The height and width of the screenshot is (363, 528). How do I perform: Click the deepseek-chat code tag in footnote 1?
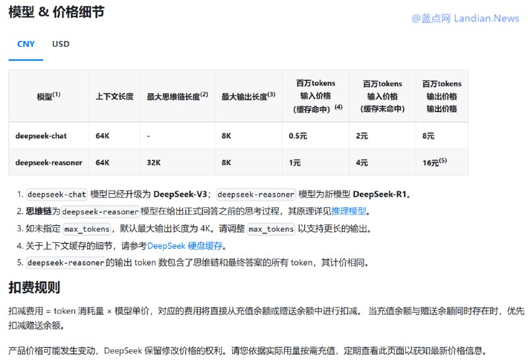[57, 194]
